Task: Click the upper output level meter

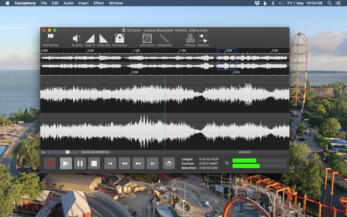Action: click(259, 160)
